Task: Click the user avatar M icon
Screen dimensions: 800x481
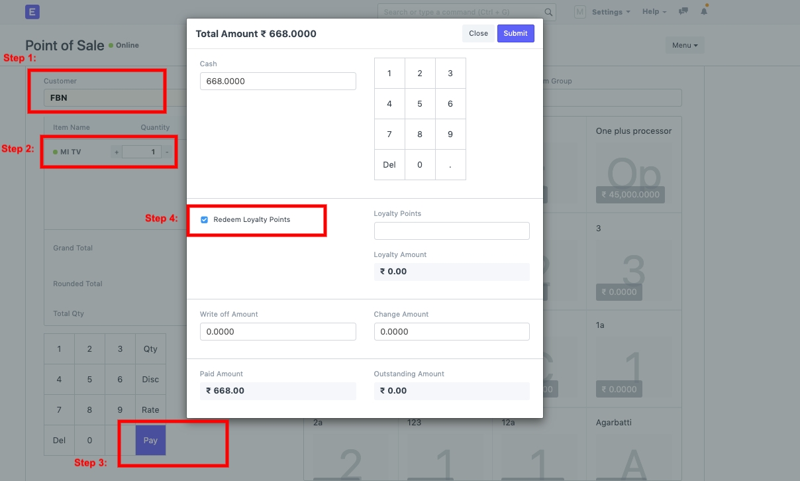Action: click(579, 12)
